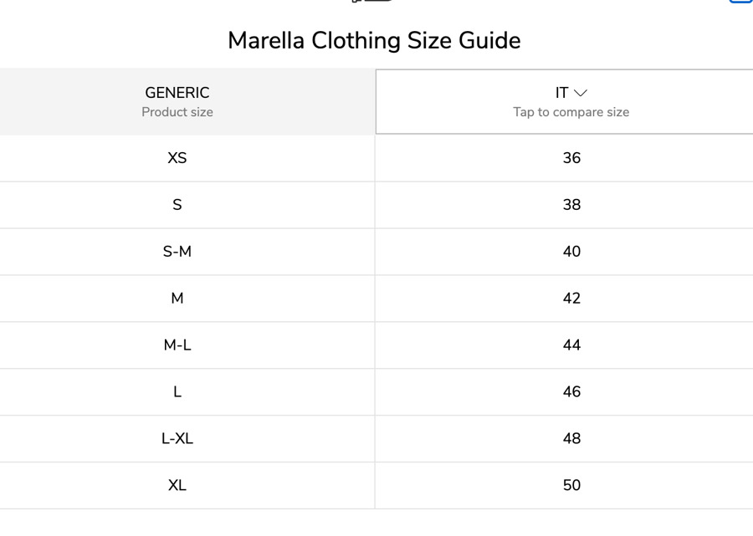Select IT size 46 value
This screenshot has height=536, width=753.
click(x=571, y=392)
